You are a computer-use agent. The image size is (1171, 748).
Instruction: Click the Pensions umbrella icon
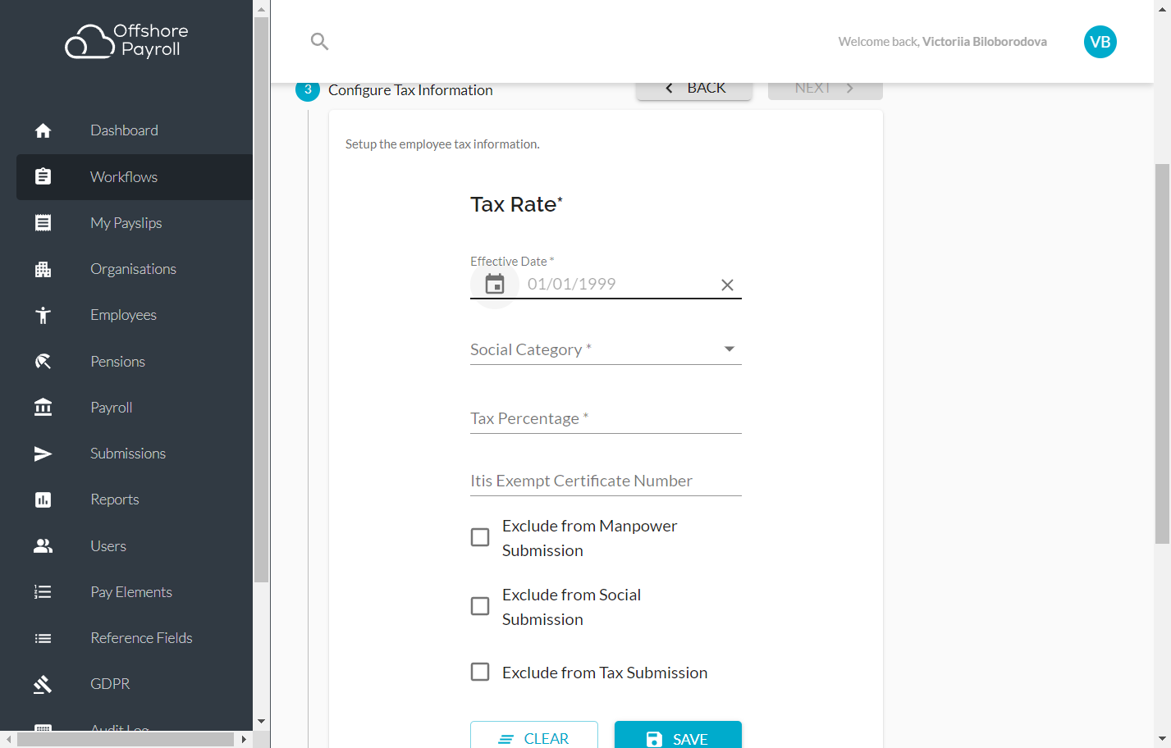coord(43,362)
